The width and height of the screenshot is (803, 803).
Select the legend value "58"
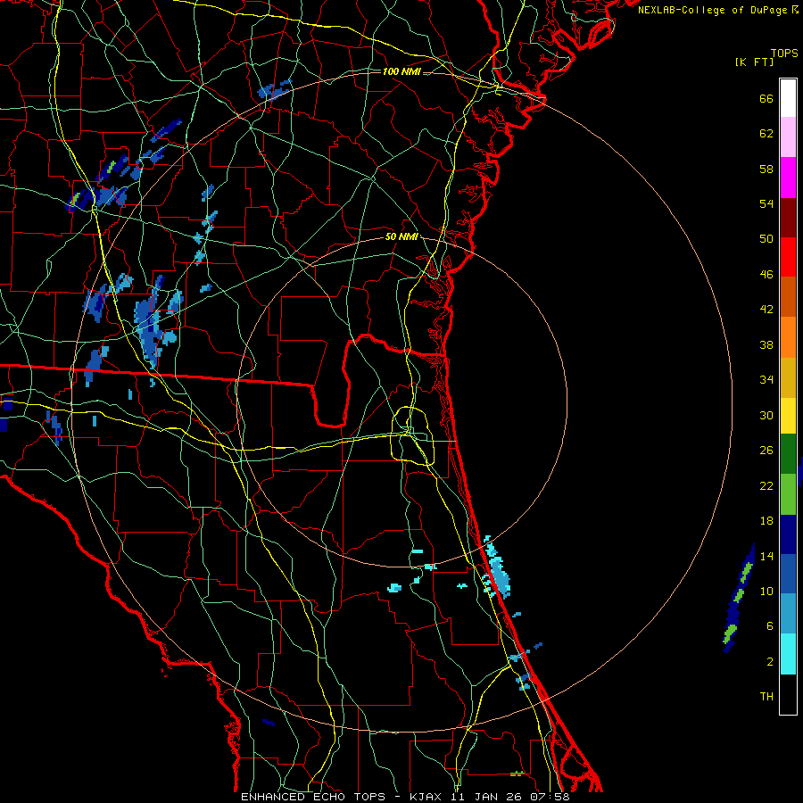[x=766, y=169]
